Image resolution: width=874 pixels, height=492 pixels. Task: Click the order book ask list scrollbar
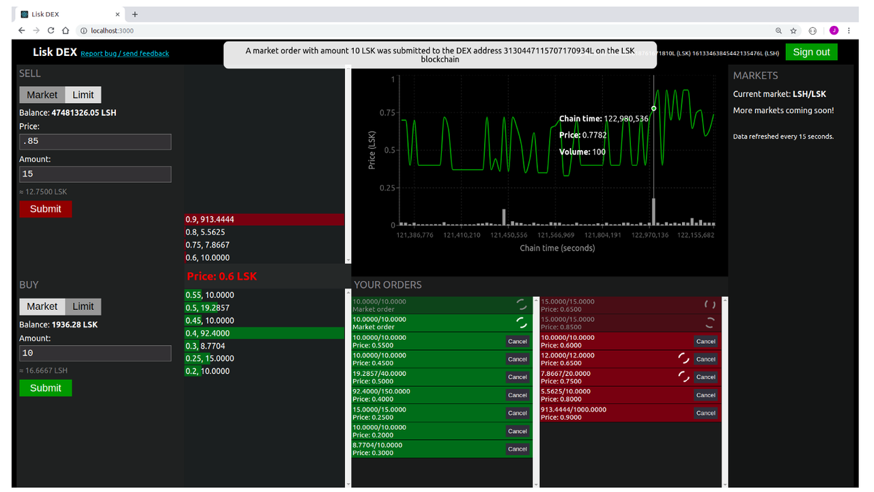pyautogui.click(x=348, y=164)
